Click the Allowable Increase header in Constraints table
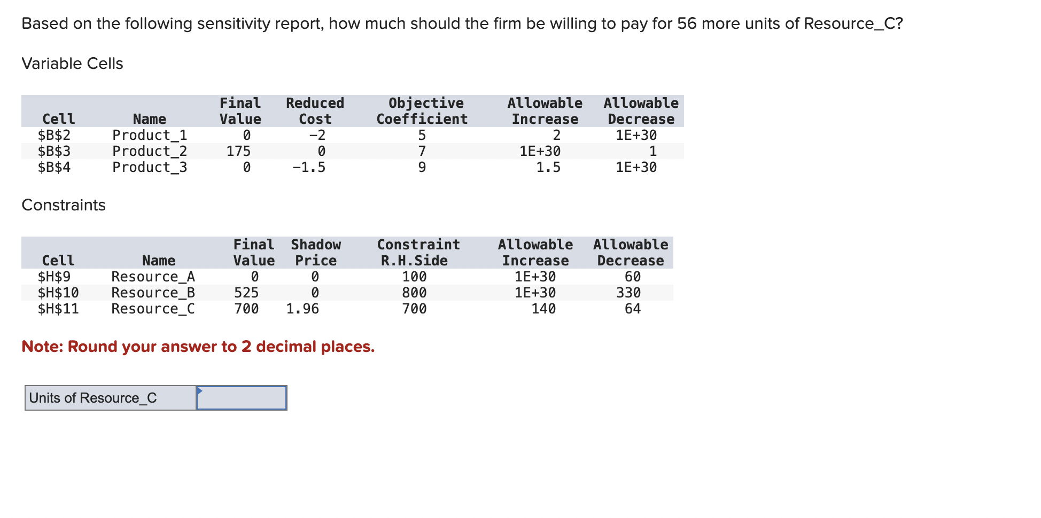Viewport: 1041px width, 518px height. (536, 252)
